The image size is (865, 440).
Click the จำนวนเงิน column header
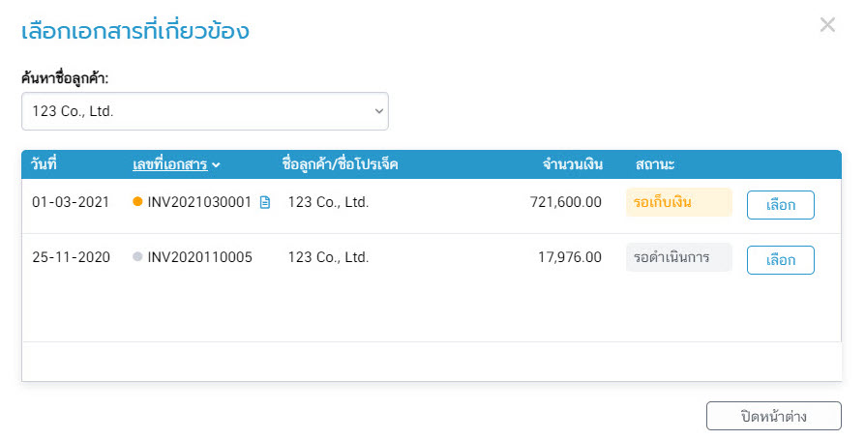tap(573, 164)
